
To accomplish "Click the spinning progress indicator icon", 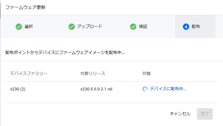I will [145, 89].
